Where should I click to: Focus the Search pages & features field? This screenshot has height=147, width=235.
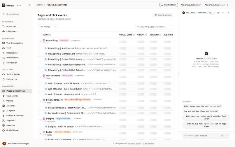pyautogui.click(x=154, y=27)
